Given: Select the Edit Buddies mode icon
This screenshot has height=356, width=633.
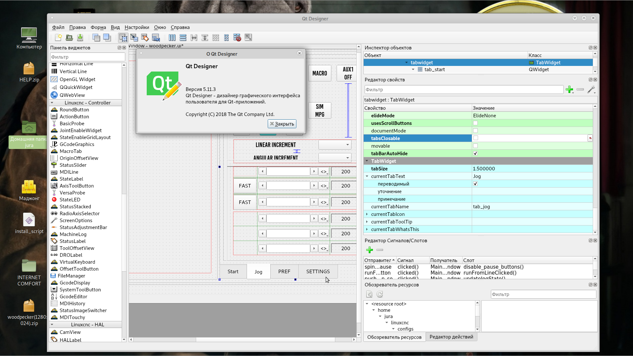Looking at the screenshot, I should pos(145,38).
